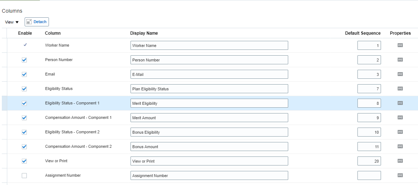Click the Default Sequence column header
This screenshot has height=185, width=418.
point(363,33)
